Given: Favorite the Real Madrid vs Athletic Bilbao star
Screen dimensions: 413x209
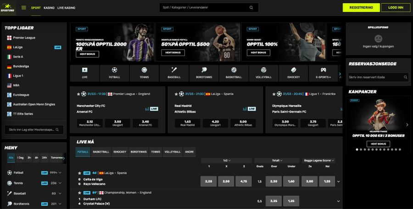Looking at the screenshot, I should tap(176, 94).
